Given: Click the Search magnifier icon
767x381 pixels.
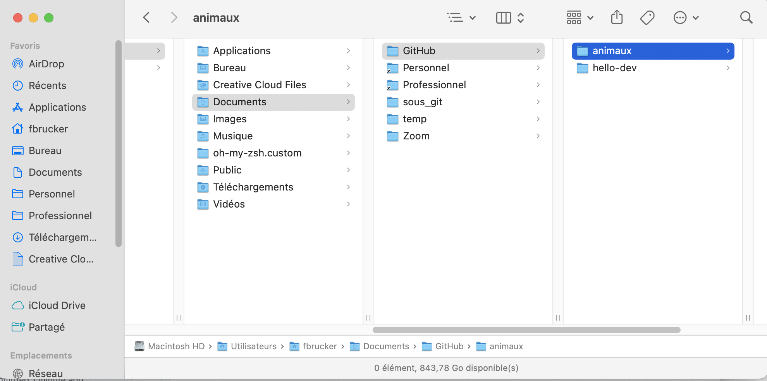Looking at the screenshot, I should click(x=746, y=17).
